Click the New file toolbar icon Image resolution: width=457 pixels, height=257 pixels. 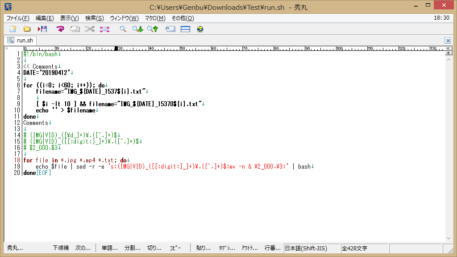pyautogui.click(x=13, y=29)
